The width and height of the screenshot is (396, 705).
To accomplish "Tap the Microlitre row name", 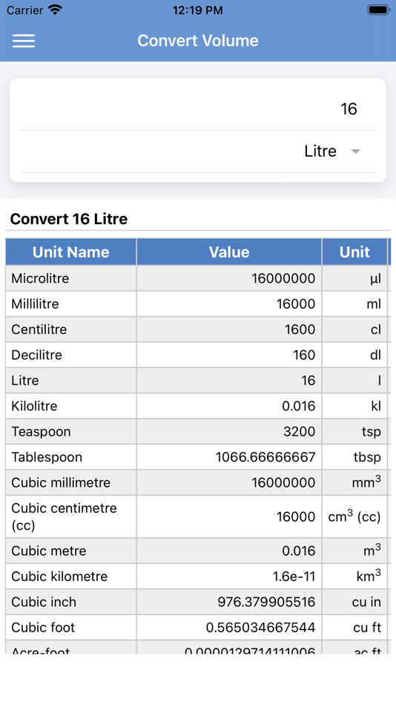I will (40, 278).
